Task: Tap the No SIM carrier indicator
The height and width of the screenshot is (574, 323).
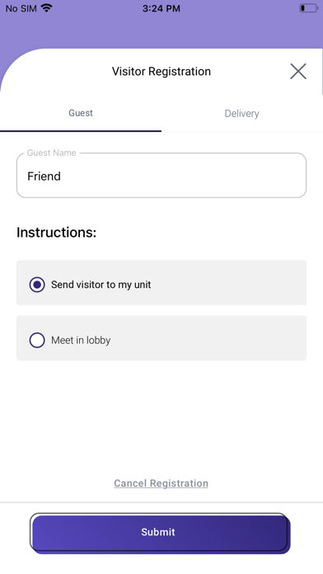Action: (21, 8)
